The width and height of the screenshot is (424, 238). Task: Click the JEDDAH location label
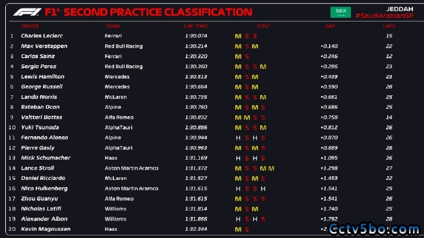tap(400, 9)
